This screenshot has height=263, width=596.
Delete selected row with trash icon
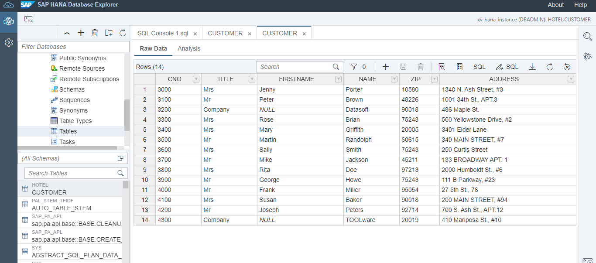pos(421,67)
